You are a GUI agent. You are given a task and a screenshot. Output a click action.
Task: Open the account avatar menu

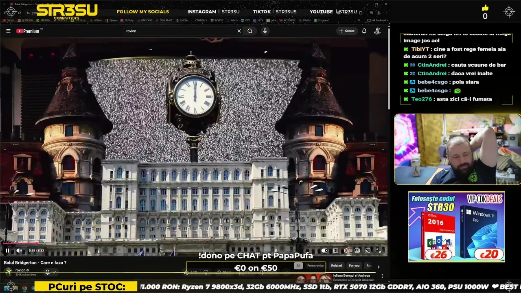click(x=377, y=31)
